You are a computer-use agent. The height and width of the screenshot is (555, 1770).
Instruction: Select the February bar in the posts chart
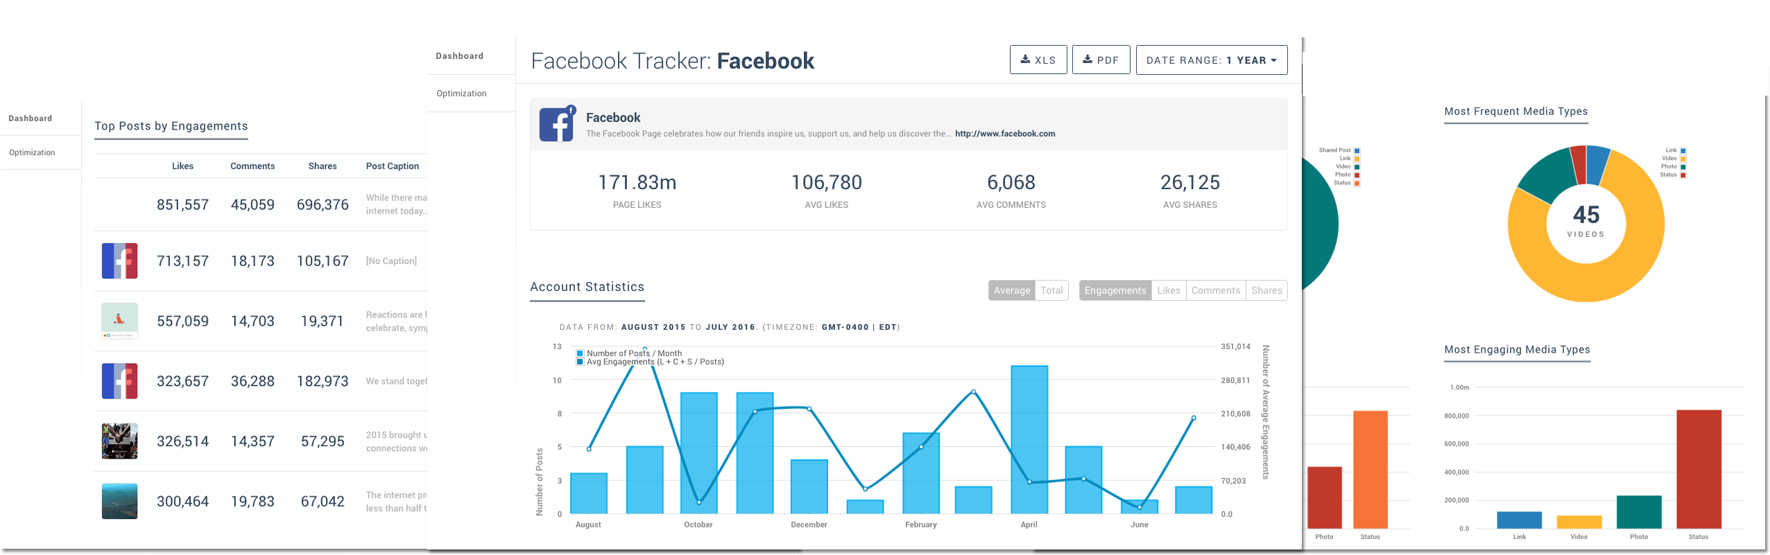(920, 473)
